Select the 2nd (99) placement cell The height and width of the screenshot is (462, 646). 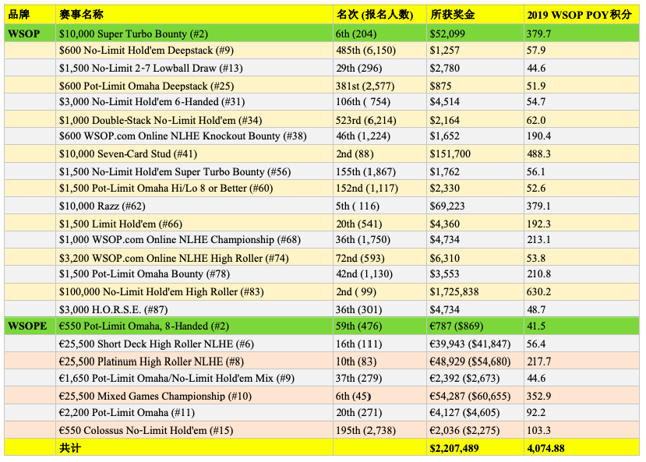[x=379, y=291]
